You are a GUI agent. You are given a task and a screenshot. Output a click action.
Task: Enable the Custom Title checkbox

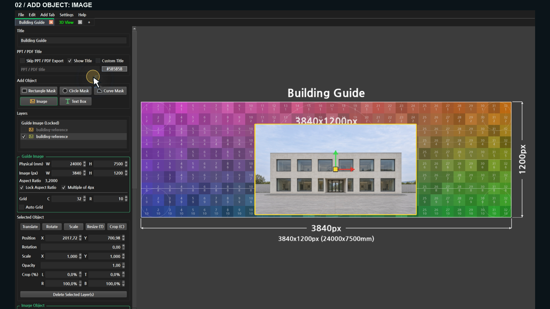(x=98, y=61)
